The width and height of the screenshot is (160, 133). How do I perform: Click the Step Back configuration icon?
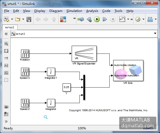[89, 19]
